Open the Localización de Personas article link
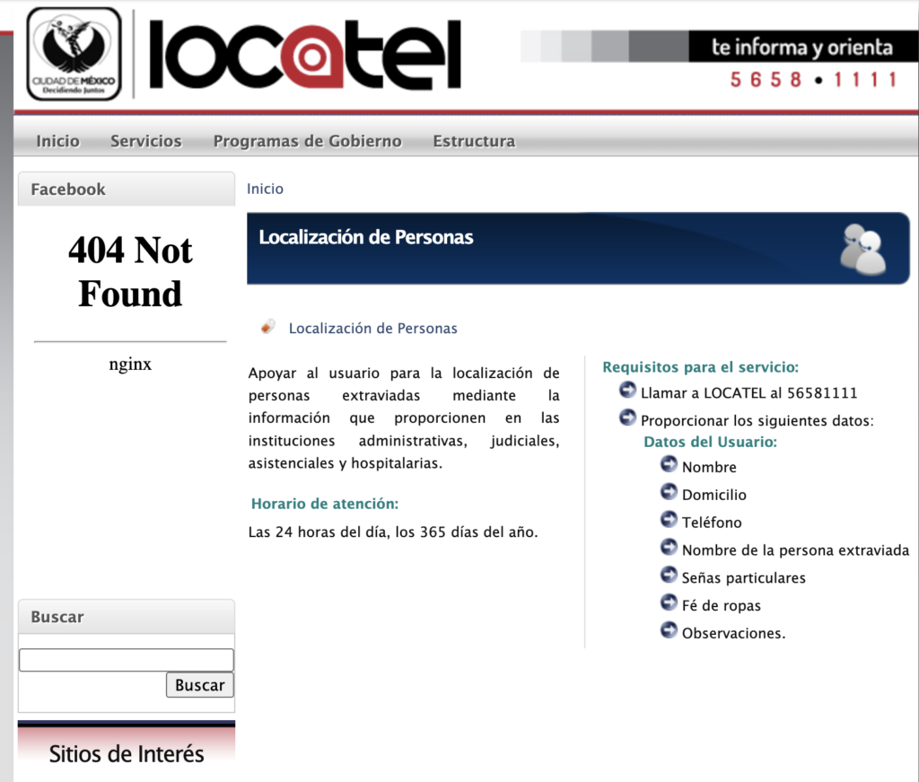Image resolution: width=919 pixels, height=782 pixels. pos(372,329)
